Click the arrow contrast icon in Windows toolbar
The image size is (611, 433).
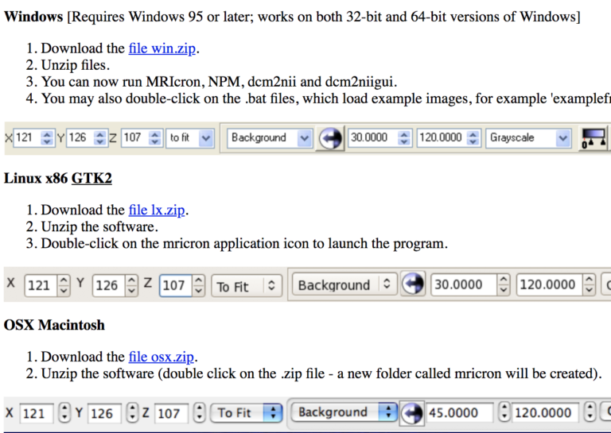click(x=330, y=138)
